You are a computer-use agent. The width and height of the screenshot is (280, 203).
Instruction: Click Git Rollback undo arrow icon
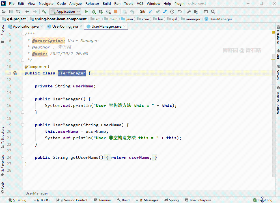(180, 12)
